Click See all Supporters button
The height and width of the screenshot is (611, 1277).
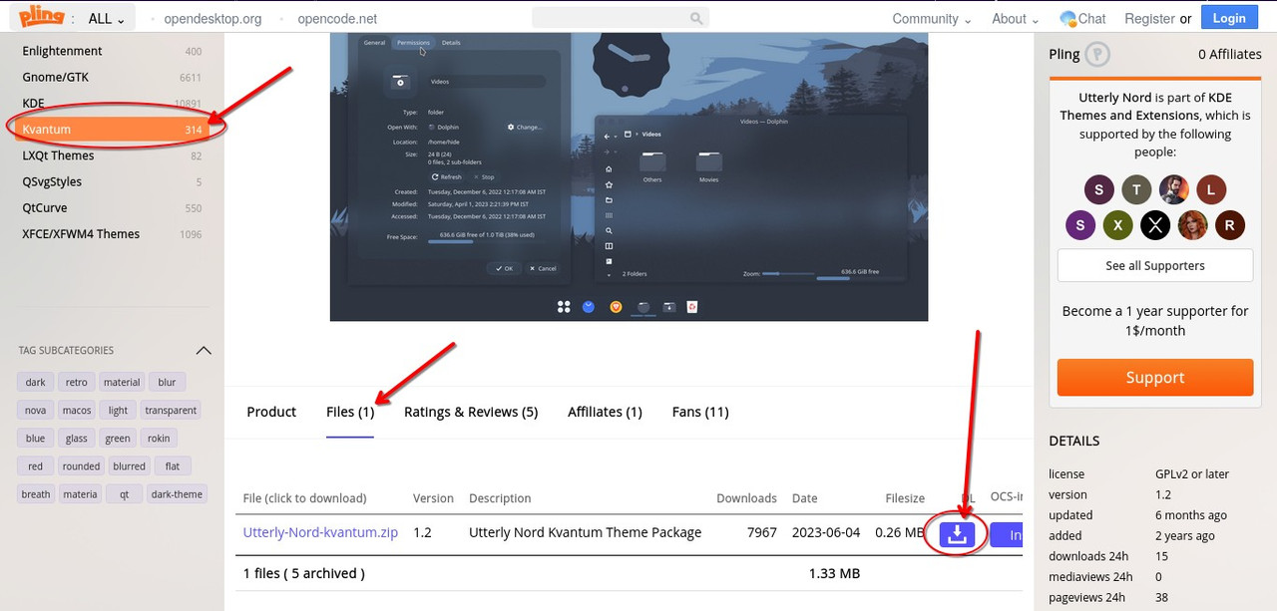click(1155, 266)
